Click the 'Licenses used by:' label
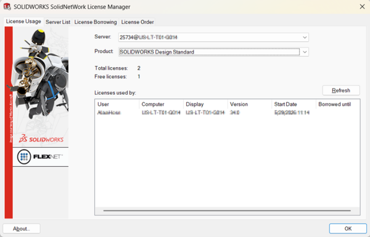 (115, 93)
